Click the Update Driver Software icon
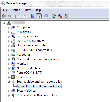Image resolution: width=110 pixels, height=102 pixels. coord(54,16)
